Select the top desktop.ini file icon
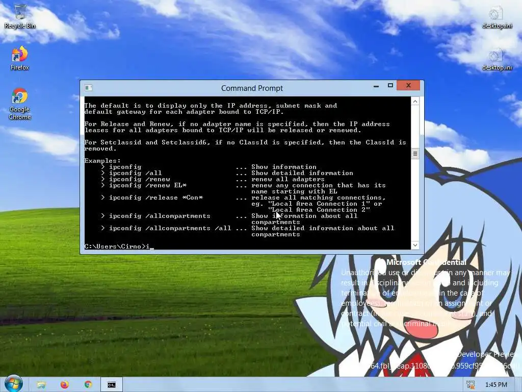522x392 pixels. [497, 17]
